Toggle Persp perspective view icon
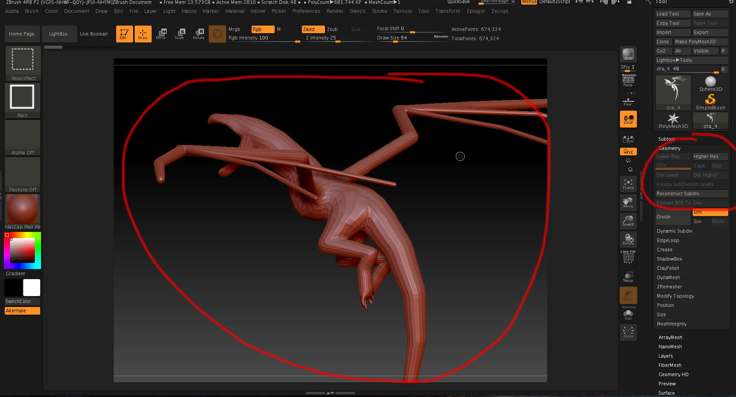The width and height of the screenshot is (736, 397). tap(628, 81)
